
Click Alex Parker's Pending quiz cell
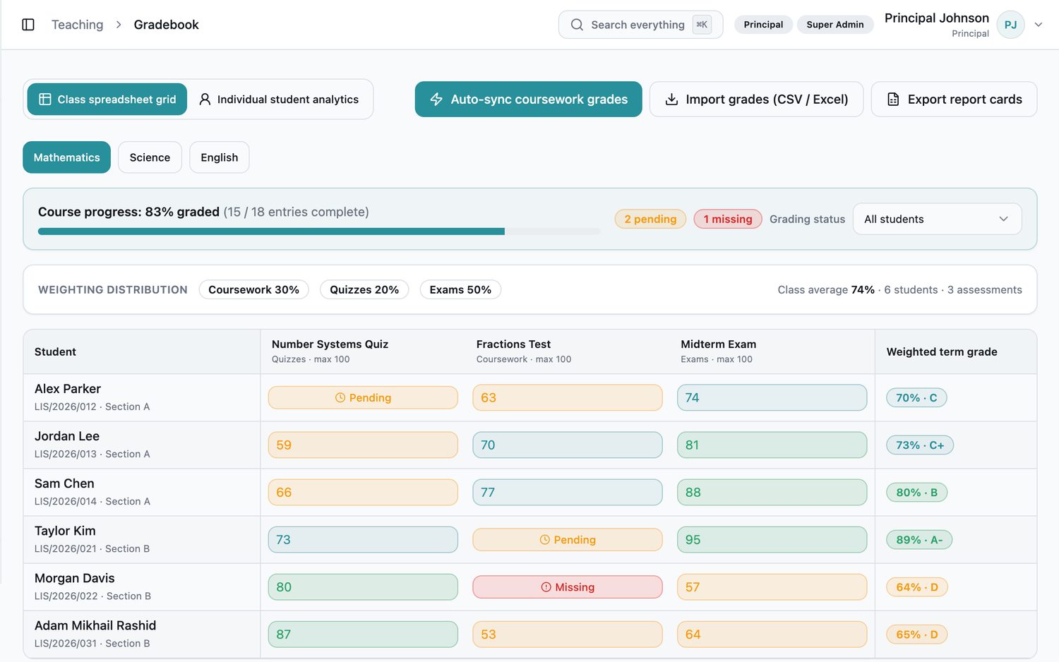coord(363,398)
